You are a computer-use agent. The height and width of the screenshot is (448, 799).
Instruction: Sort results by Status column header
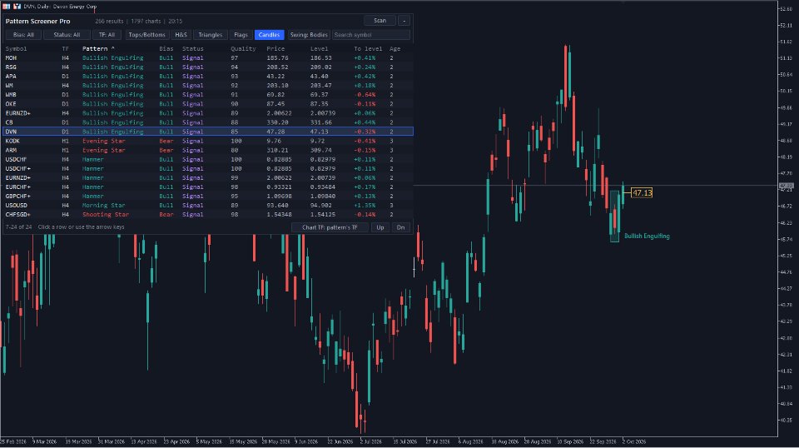point(192,49)
